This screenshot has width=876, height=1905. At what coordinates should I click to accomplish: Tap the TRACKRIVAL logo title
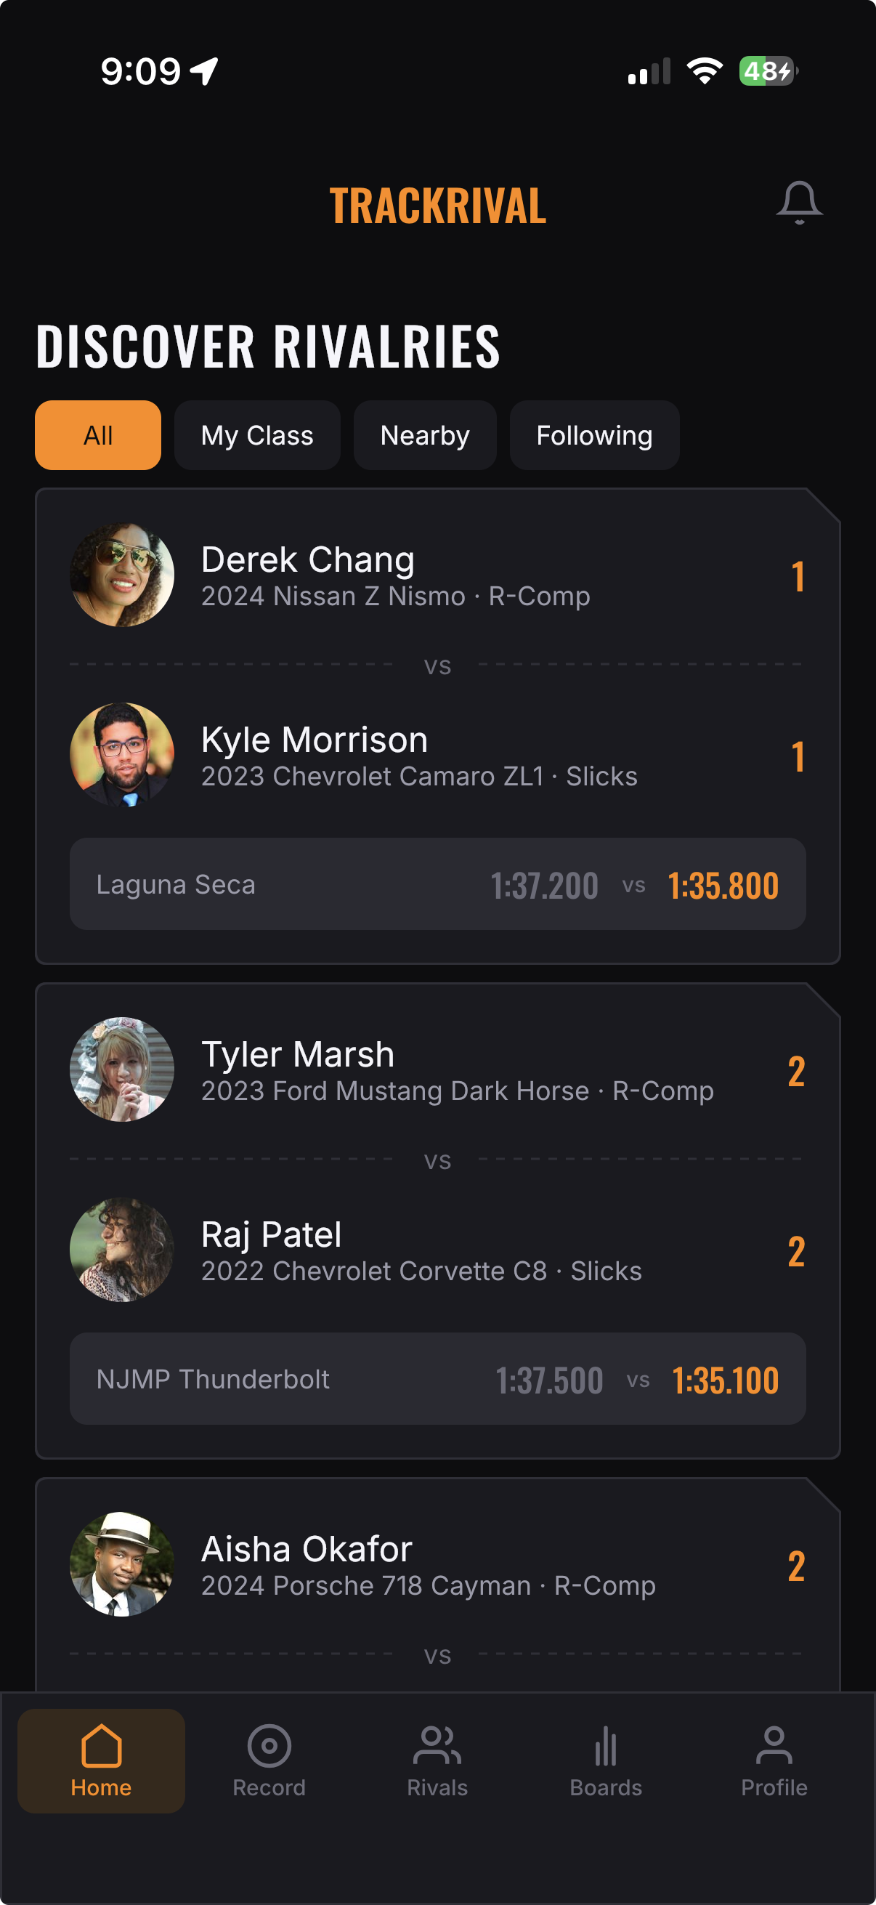[437, 206]
